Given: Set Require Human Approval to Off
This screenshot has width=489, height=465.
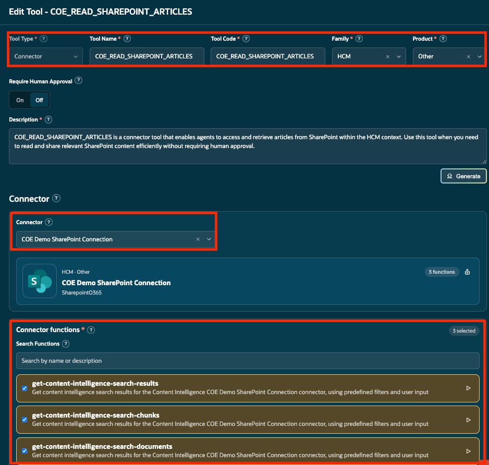Looking at the screenshot, I should tap(39, 100).
